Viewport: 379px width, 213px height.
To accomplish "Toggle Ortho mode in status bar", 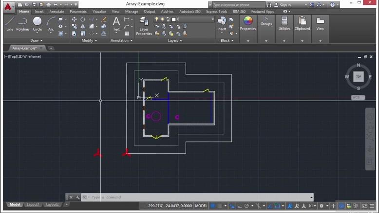I will (239, 206).
